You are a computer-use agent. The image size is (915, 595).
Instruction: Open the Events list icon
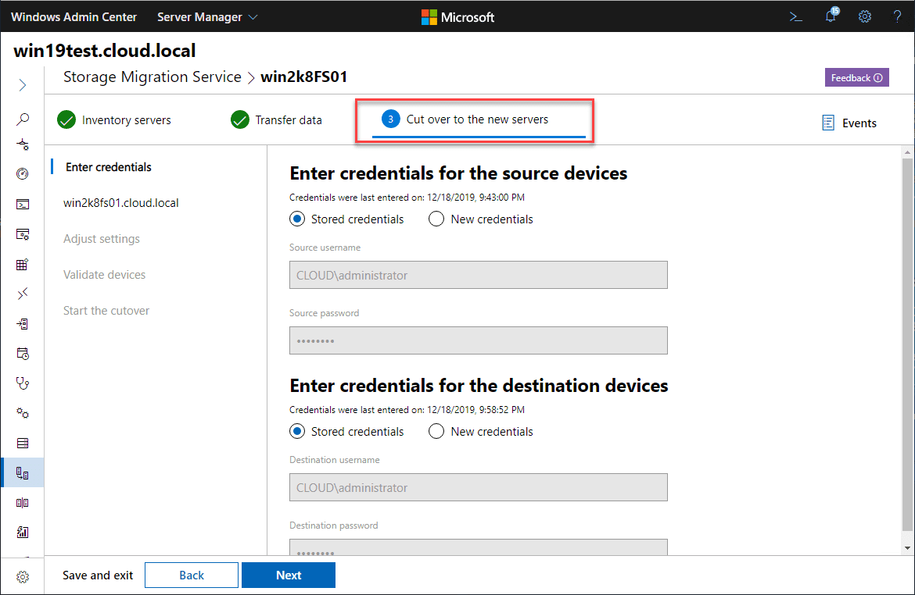[849, 123]
